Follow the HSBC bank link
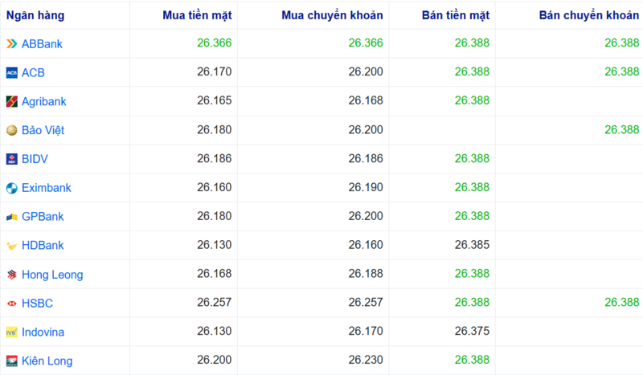Screen dimensions: 643x375 (37, 304)
